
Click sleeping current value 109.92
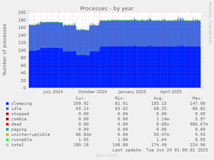pos(81,104)
